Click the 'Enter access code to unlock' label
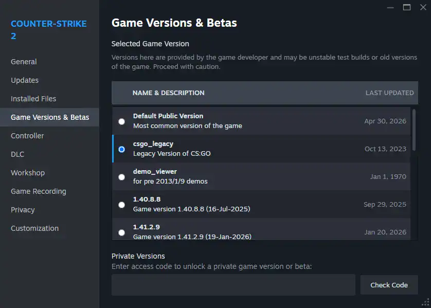Viewport: 431px width, 308px height. tap(212, 266)
